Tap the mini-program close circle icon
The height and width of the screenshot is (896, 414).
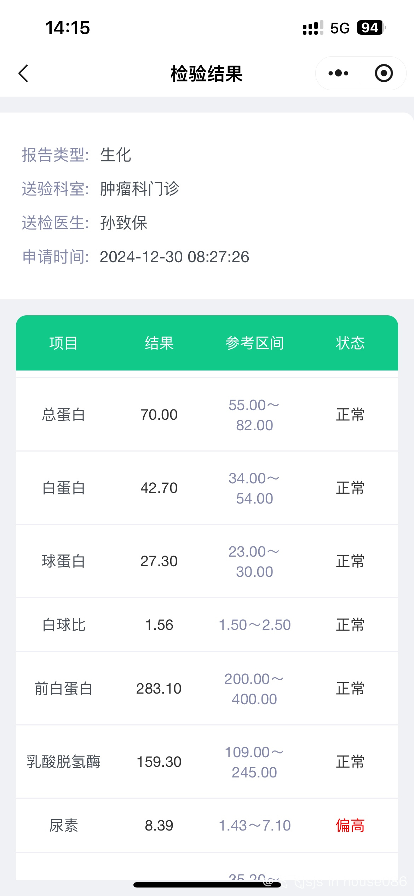[x=384, y=74]
